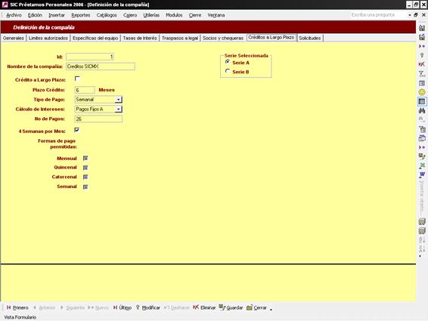The image size is (428, 321).
Task: Click the smiley face icon in right toolbar
Action: (x=422, y=92)
